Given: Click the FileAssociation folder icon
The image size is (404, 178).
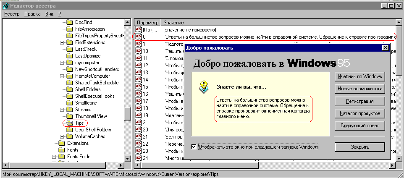Looking at the screenshot, I should point(70,29).
